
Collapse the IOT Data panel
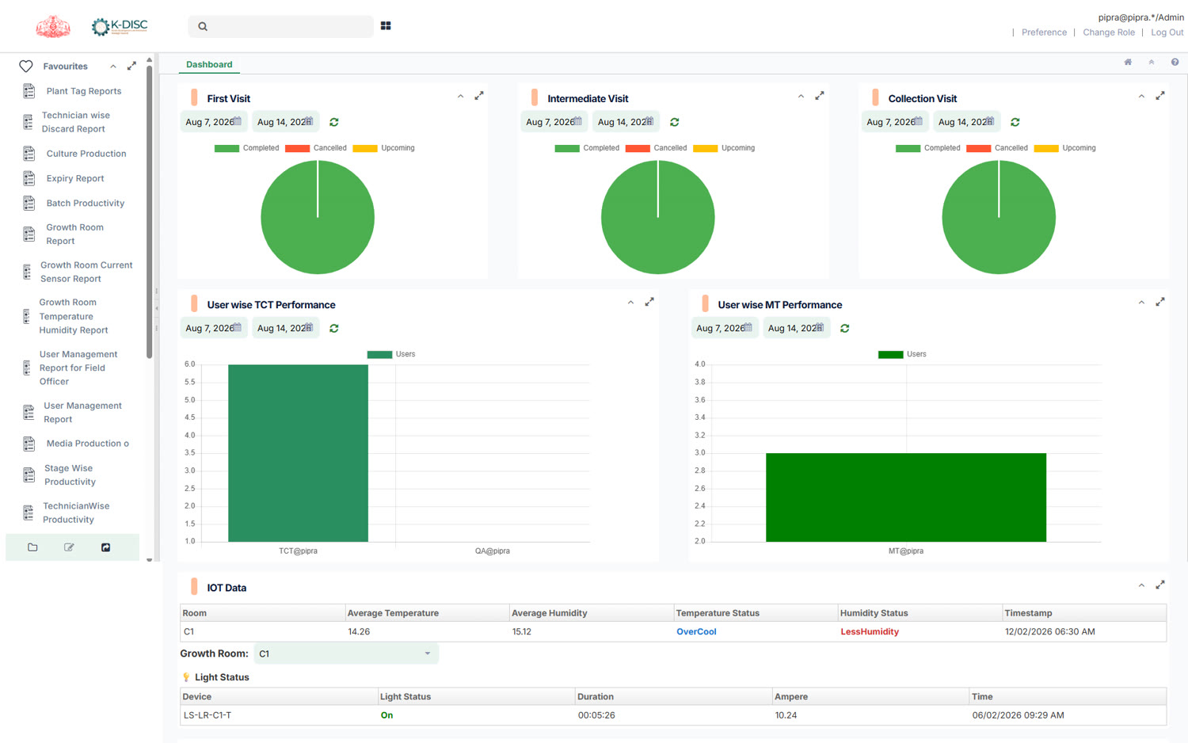(x=1141, y=585)
